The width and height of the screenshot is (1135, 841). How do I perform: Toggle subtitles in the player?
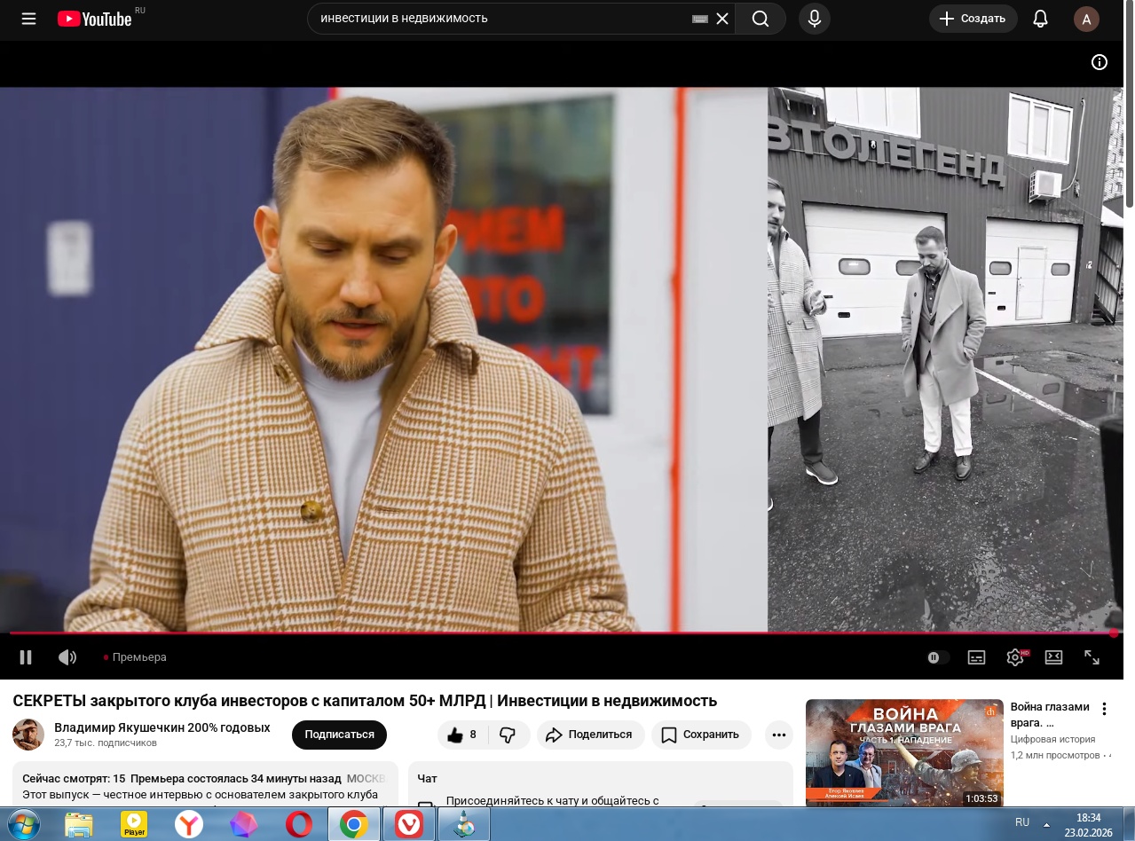tap(976, 657)
